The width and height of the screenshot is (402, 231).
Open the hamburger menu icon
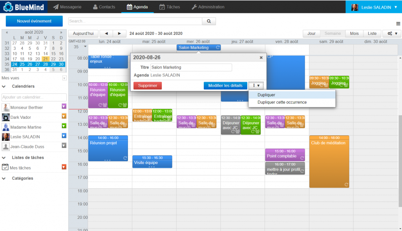pos(398,24)
